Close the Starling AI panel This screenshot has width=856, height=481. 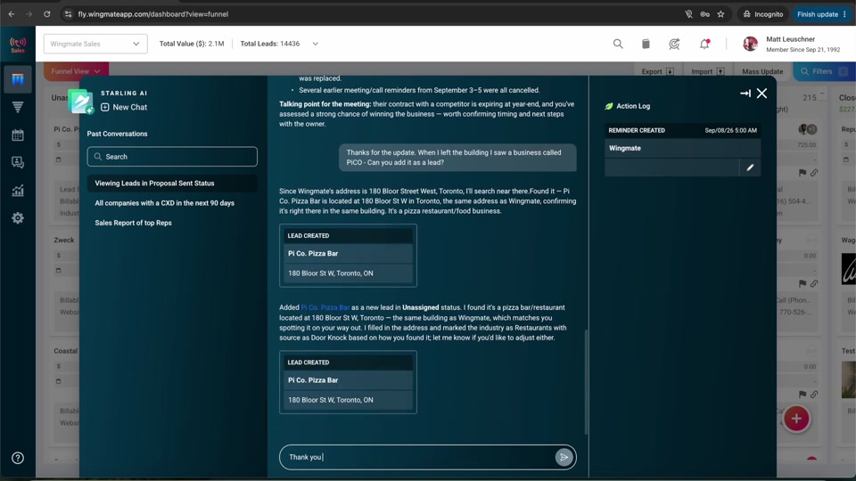click(x=761, y=94)
